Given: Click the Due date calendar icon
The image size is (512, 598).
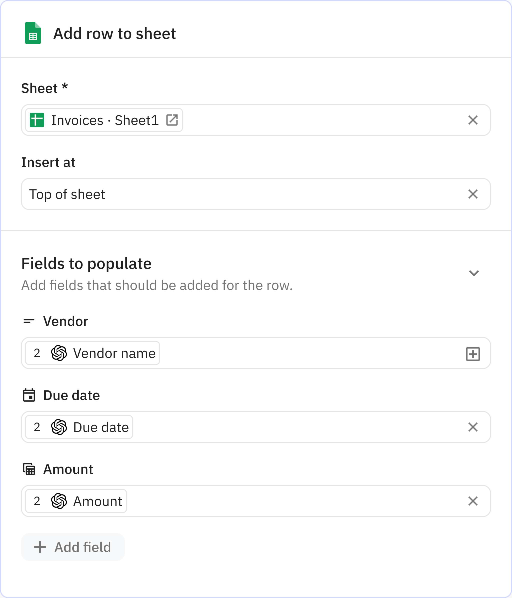Looking at the screenshot, I should click(29, 395).
